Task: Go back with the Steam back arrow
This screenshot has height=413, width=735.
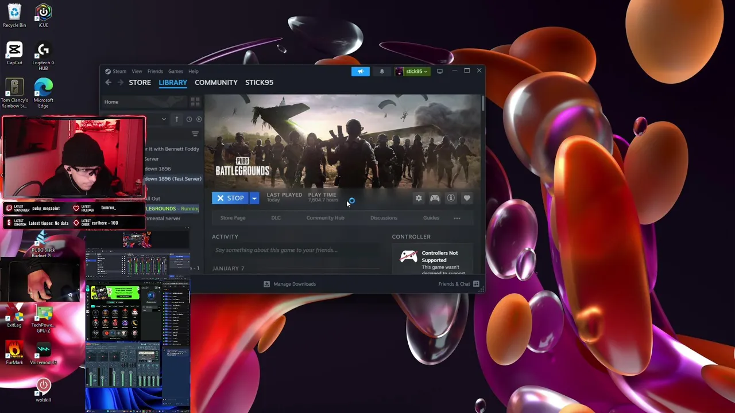Action: 108,82
